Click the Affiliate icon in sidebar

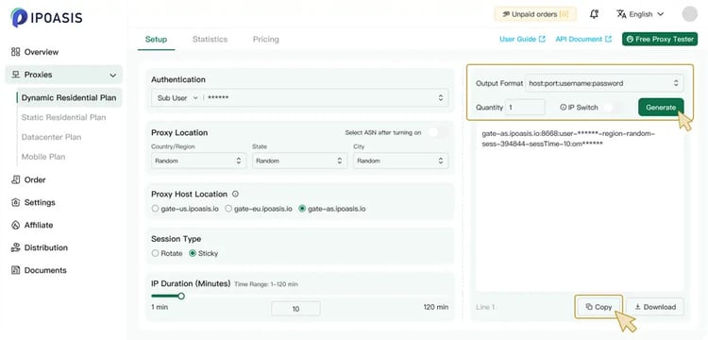[16, 225]
